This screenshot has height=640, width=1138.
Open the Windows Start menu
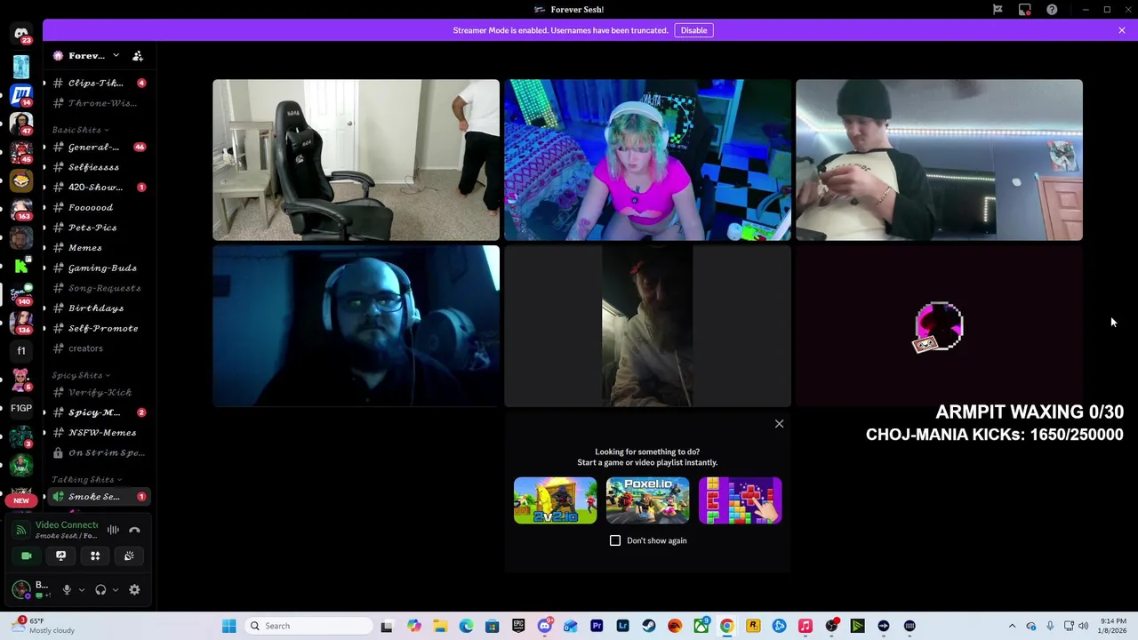click(x=228, y=626)
